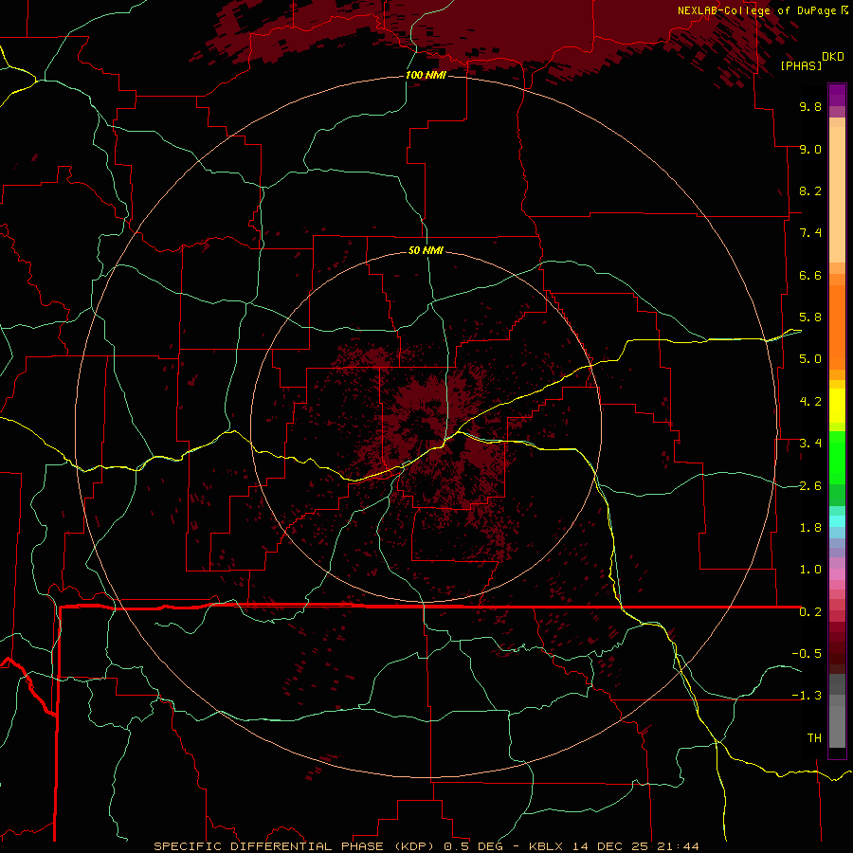Click the 9.8 value on color scale
Image resolution: width=853 pixels, height=853 pixels.
click(x=810, y=106)
